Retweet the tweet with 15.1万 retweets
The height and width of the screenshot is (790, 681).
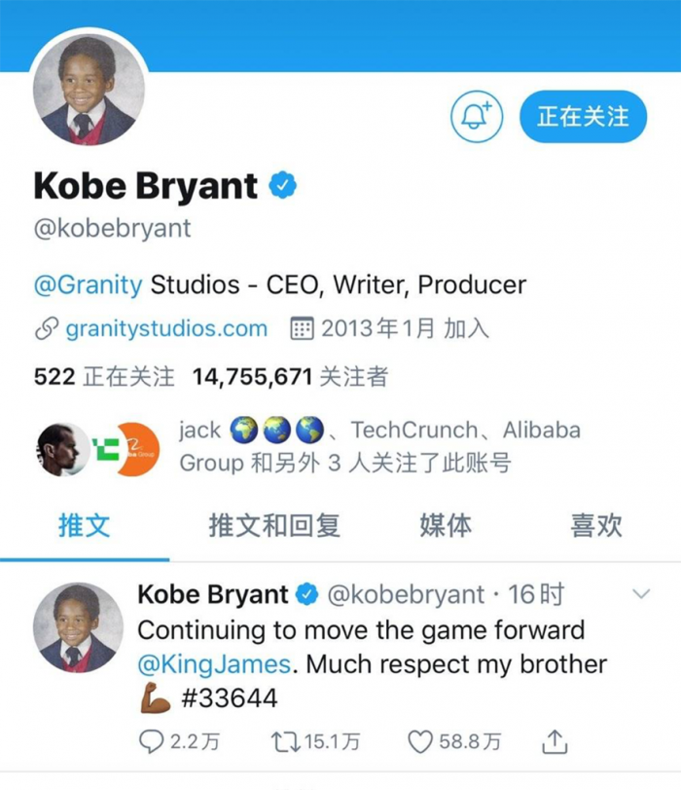click(284, 742)
